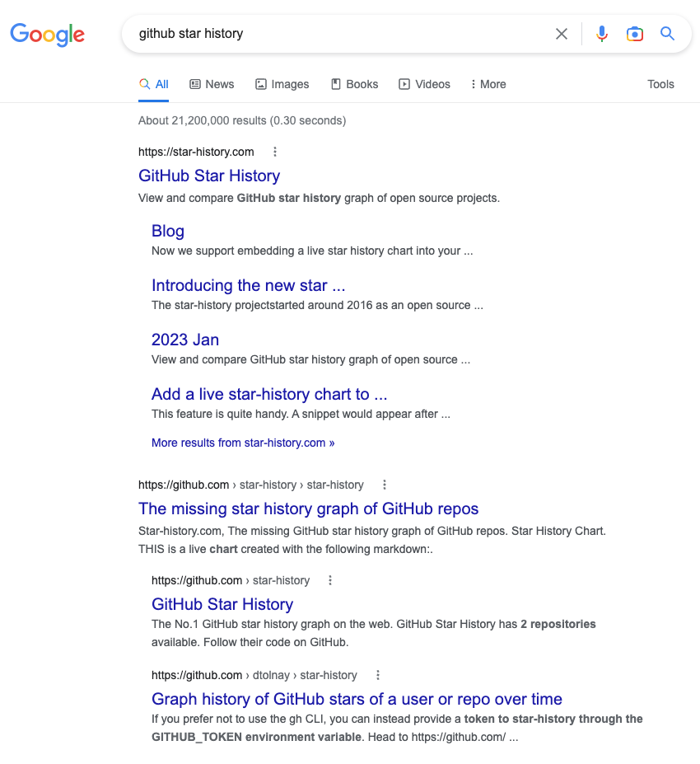The image size is (700, 764).
Task: Open three-dot menu beside star-history.com URL
Action: point(275,152)
